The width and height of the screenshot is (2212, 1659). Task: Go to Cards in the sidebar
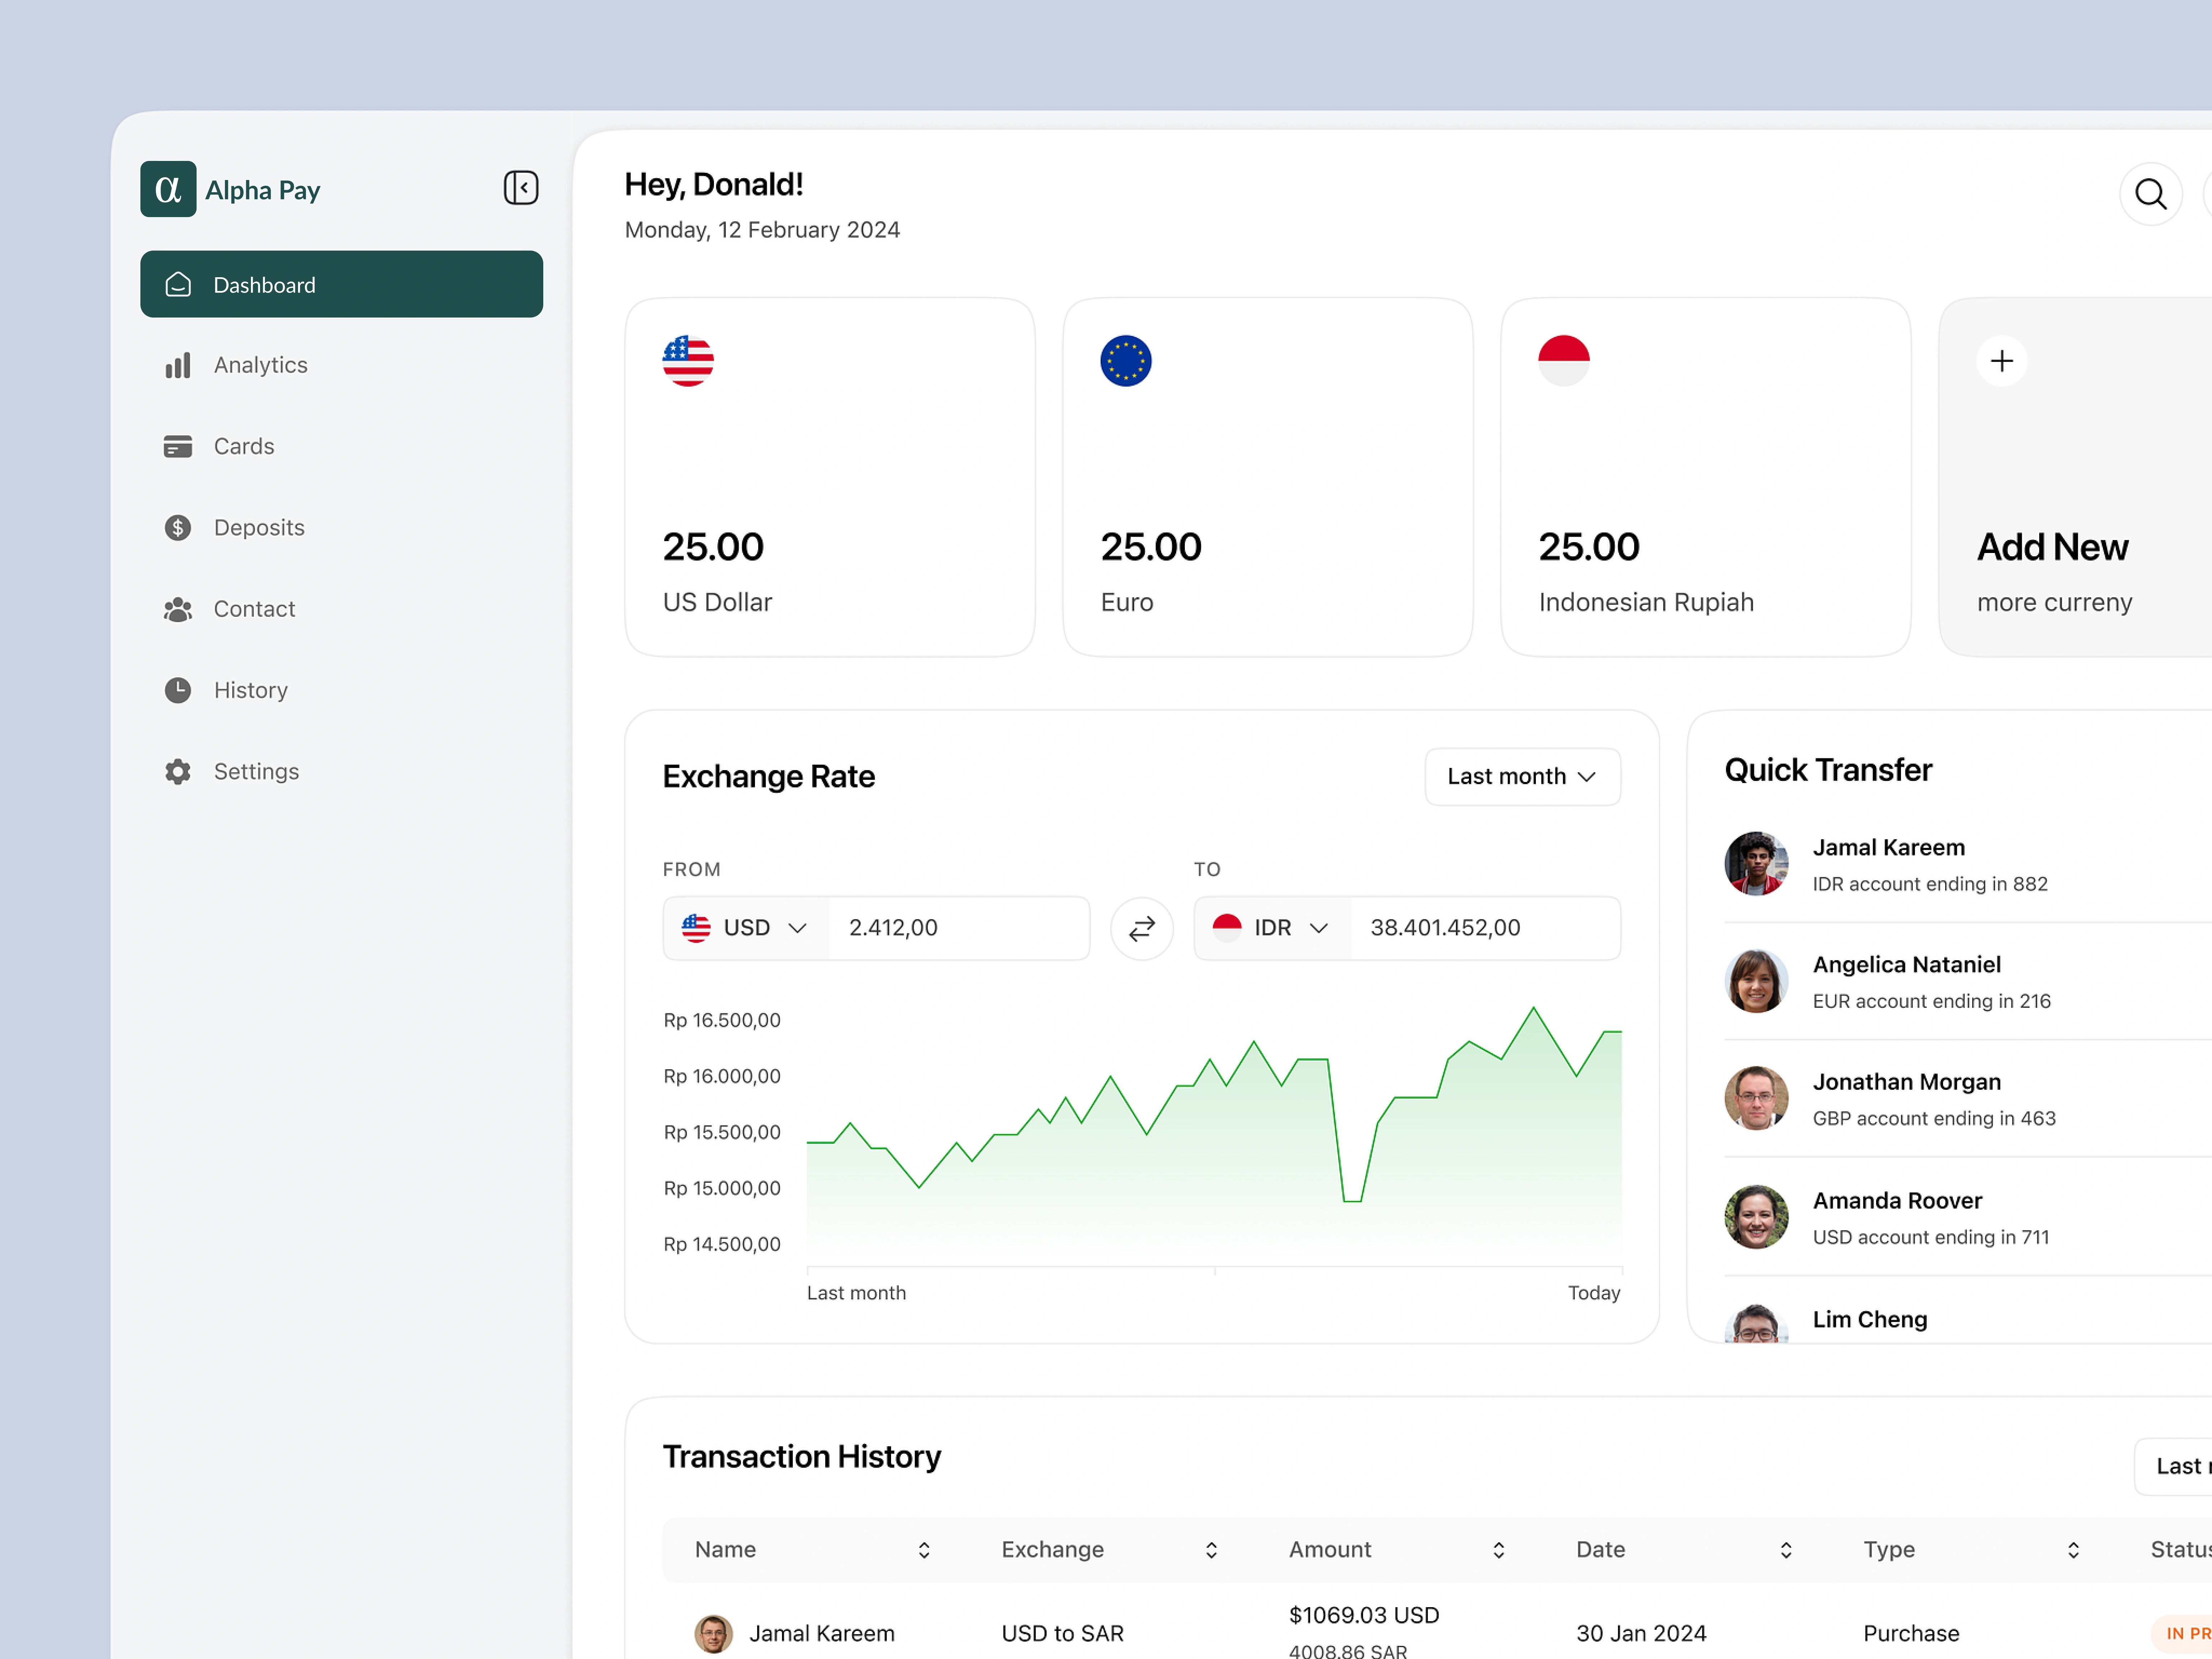(243, 446)
